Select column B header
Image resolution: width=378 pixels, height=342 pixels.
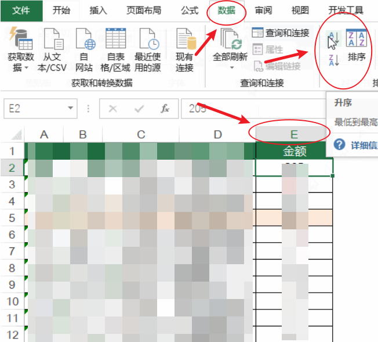83,135
